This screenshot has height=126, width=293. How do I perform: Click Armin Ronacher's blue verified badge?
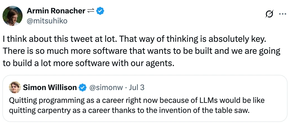click(100, 11)
